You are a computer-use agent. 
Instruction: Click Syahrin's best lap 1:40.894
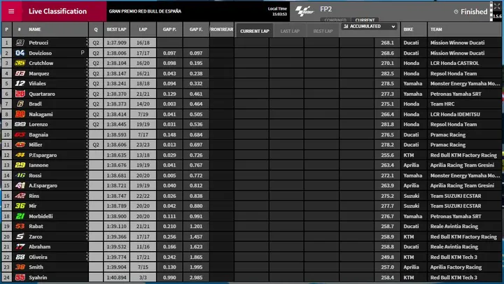tap(116, 277)
